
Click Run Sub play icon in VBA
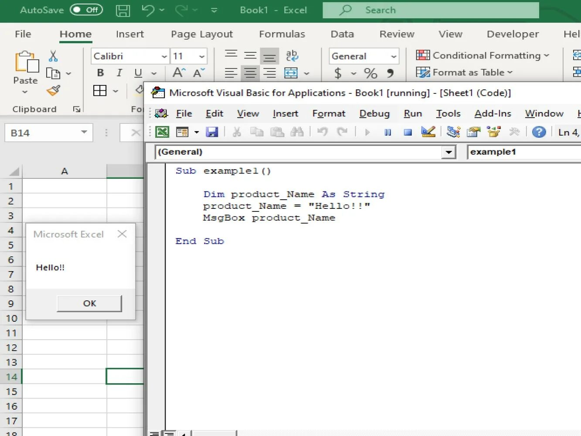click(x=367, y=132)
